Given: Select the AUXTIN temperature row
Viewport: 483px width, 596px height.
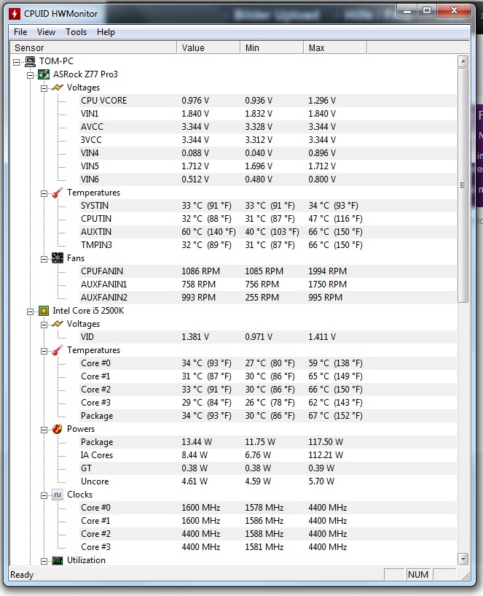Looking at the screenshot, I should [267, 232].
